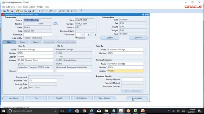Open the Actions menu
The height and width of the screenshot is (114, 204).
point(32,7)
